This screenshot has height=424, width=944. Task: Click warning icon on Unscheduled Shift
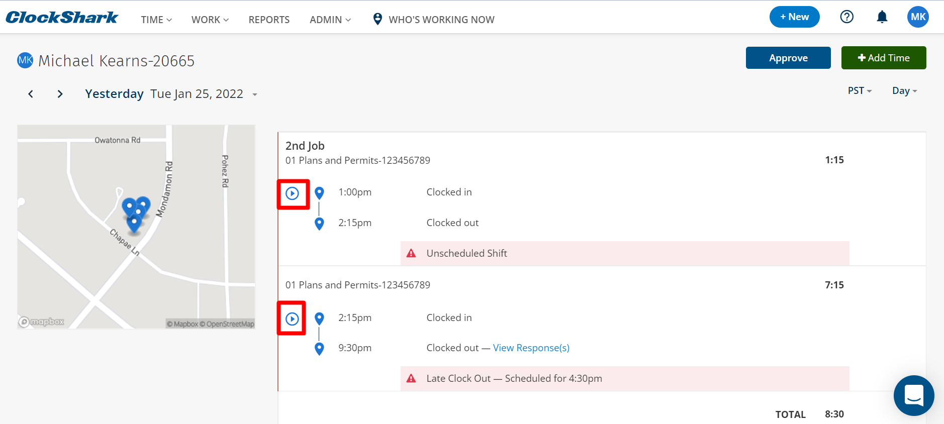pos(411,253)
